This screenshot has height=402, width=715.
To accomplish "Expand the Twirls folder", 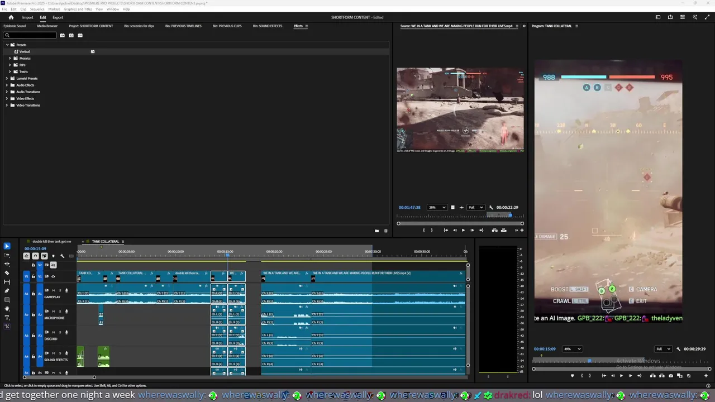I will [10, 71].
